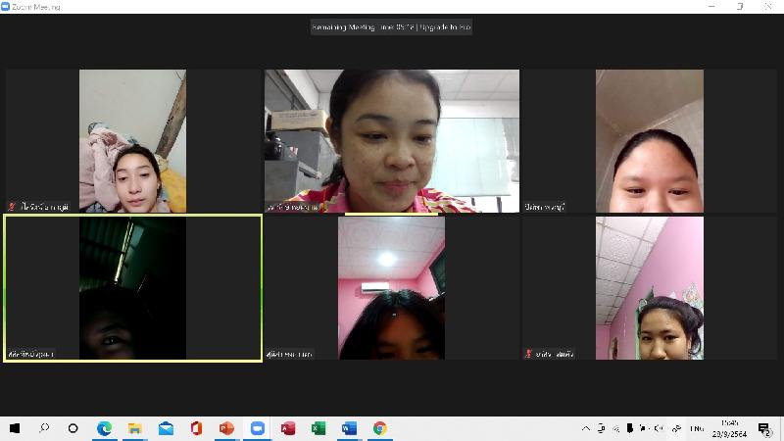Image resolution: width=784 pixels, height=441 pixels.
Task: Click muted mic icon on top-left participant
Action: coord(13,207)
